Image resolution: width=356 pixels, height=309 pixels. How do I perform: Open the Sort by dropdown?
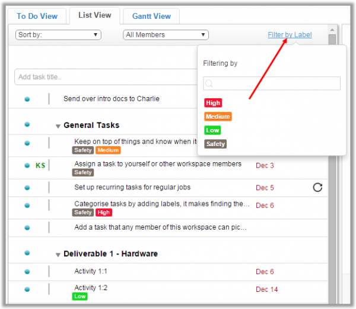[58, 35]
